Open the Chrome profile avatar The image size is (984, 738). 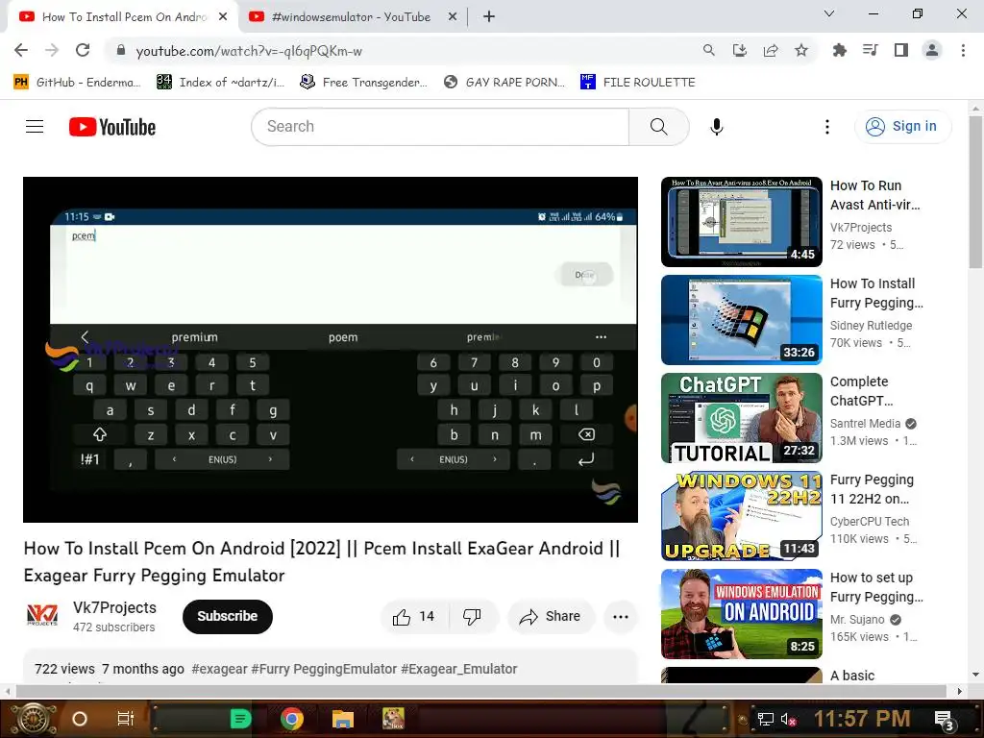coord(932,50)
